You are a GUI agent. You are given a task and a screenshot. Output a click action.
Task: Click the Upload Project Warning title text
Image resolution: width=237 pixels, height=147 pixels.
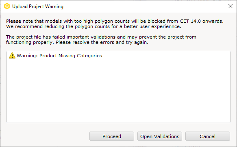(38, 6)
